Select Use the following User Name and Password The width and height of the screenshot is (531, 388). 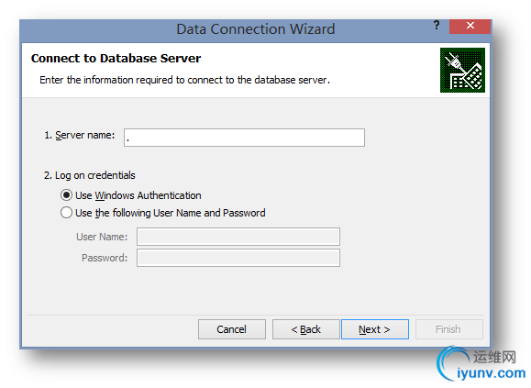66,213
